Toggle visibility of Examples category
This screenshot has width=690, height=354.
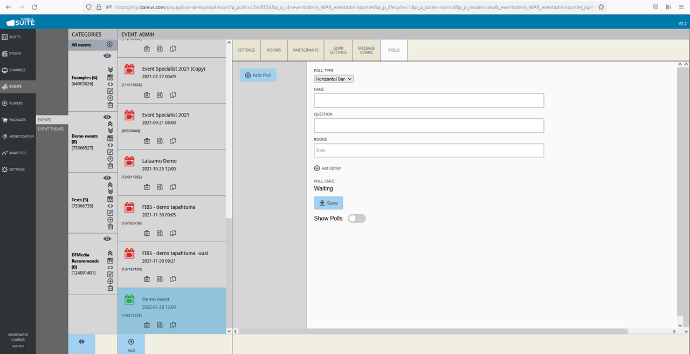coord(107,56)
